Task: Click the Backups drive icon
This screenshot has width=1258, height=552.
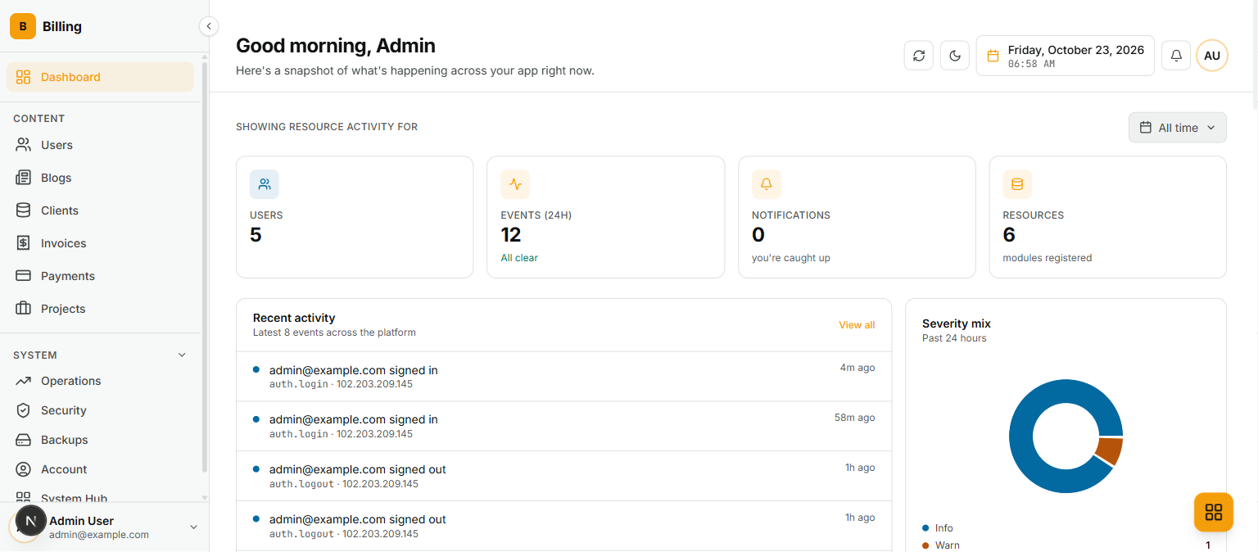Action: [x=24, y=440]
